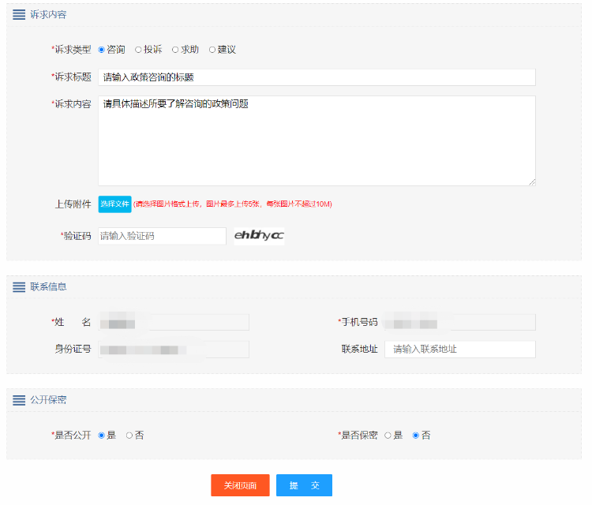This screenshot has width=592, height=505.
Task: Click the textarea resize handle corner
Action: (x=532, y=182)
